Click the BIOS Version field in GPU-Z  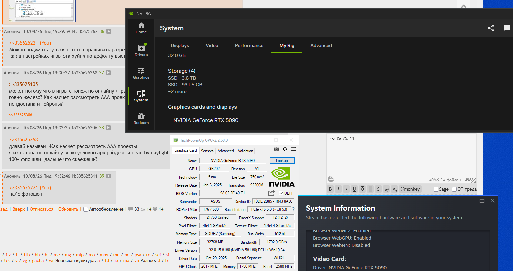pyautogui.click(x=233, y=193)
